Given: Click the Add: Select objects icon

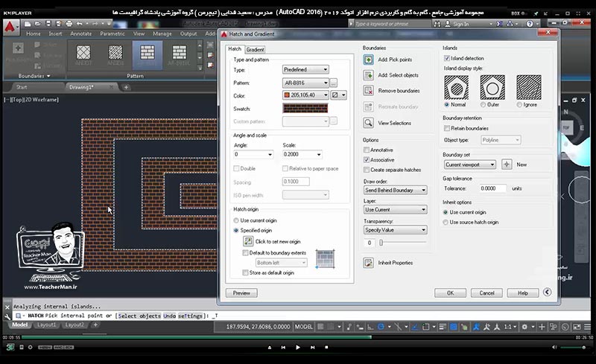Looking at the screenshot, I should click(x=368, y=75).
